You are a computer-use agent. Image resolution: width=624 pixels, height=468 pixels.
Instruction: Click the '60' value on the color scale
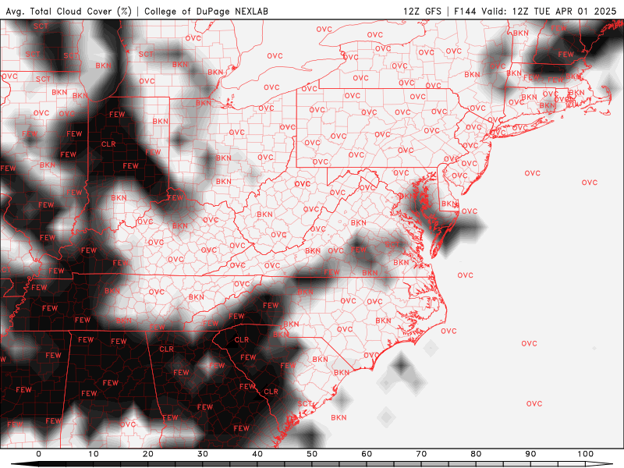(x=367, y=454)
